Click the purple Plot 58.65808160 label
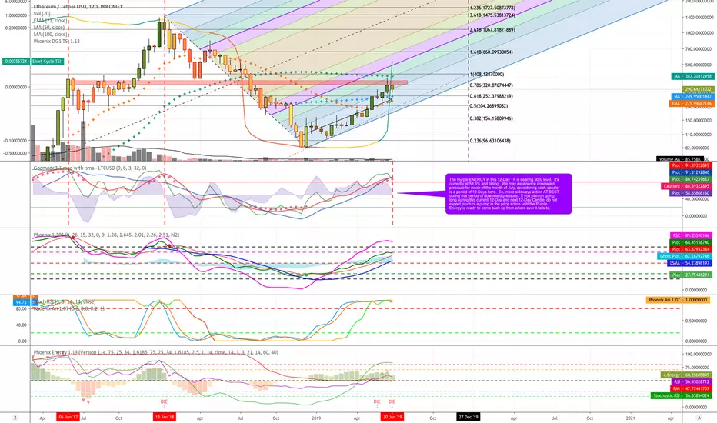Screen dimensions: 717x423 [x=692, y=194]
